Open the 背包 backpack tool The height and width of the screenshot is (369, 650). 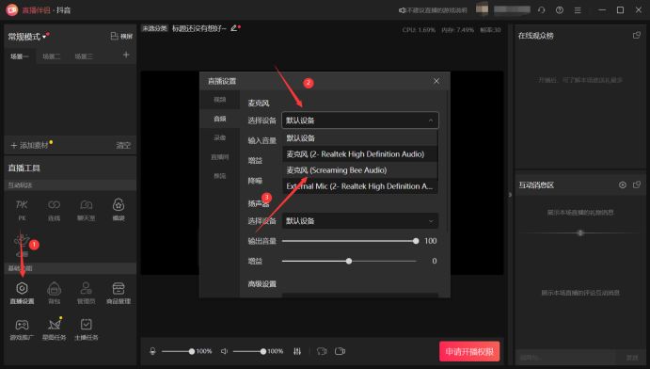tap(54, 293)
